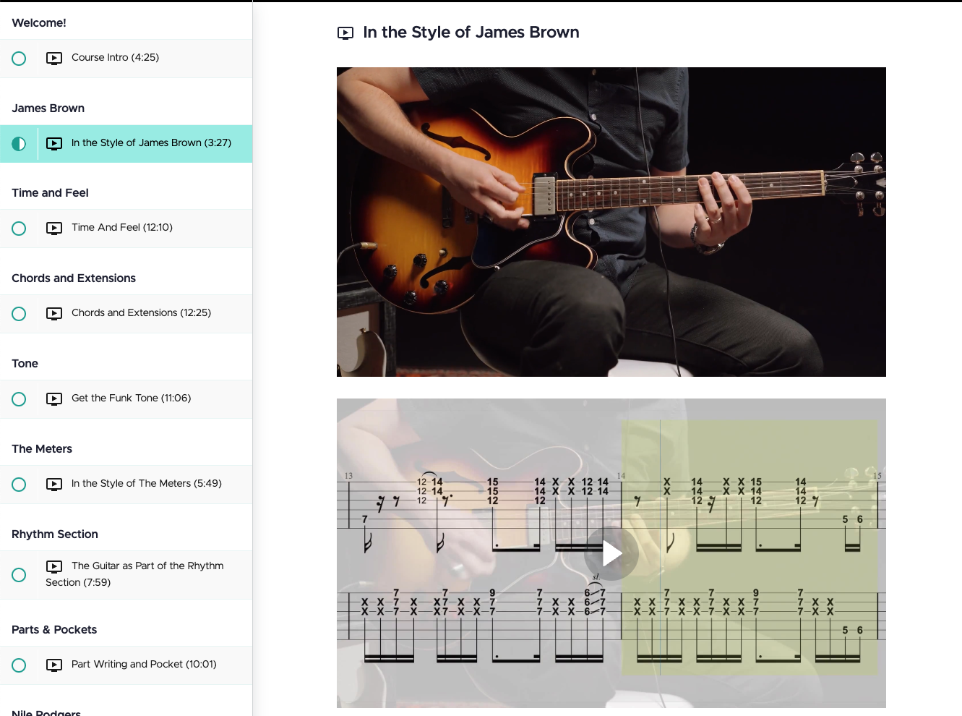Toggle completion circle for Time And Feel

[x=19, y=229]
